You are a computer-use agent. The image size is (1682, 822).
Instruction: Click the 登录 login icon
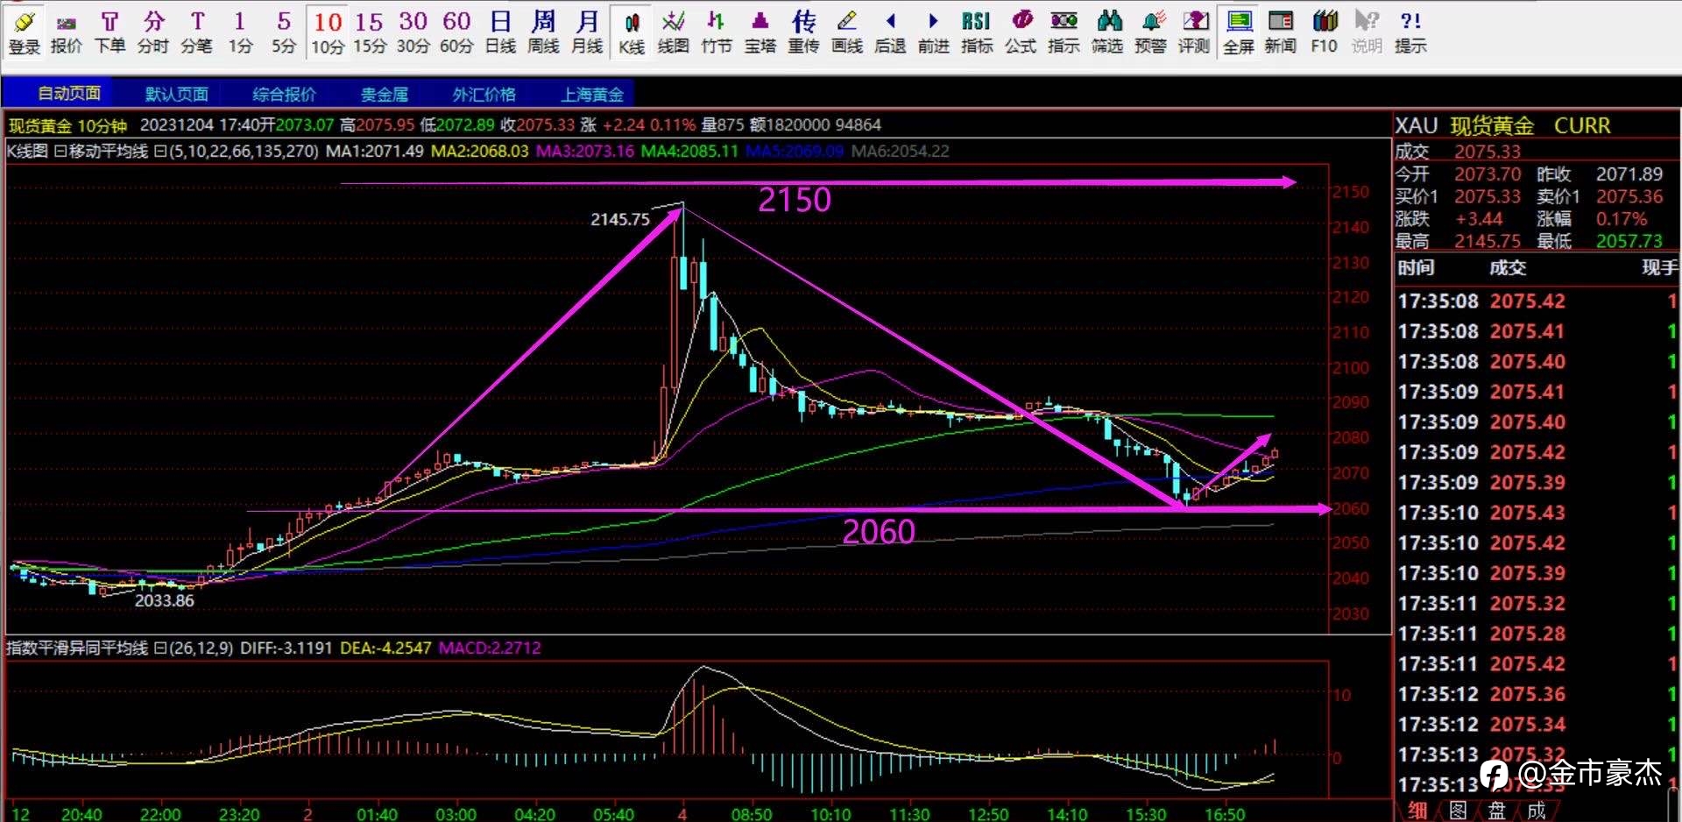coord(24,32)
